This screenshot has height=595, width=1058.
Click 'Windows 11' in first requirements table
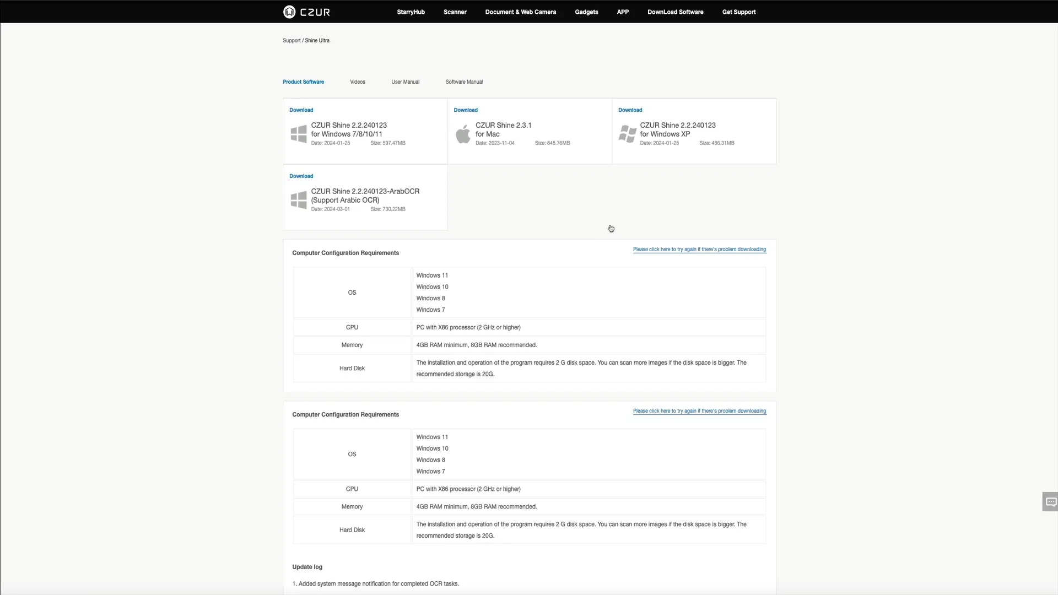coord(432,275)
